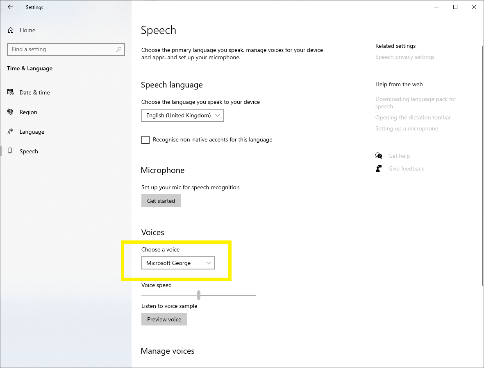Click the back arrow at top left
The width and height of the screenshot is (484, 368).
(10, 7)
